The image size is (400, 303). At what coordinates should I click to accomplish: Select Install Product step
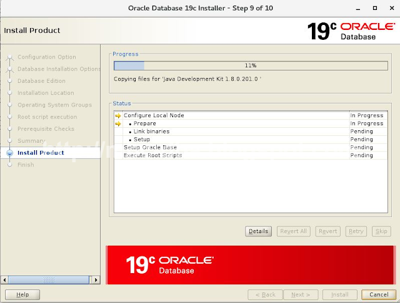click(41, 153)
